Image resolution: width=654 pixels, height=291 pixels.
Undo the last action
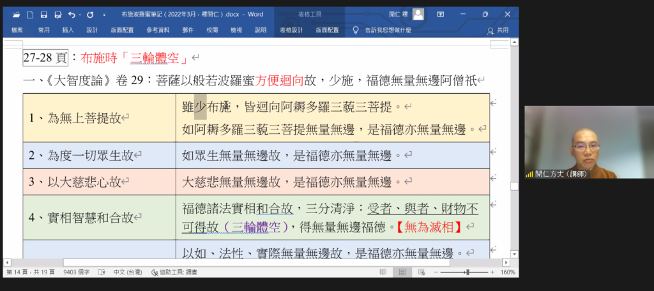71,14
